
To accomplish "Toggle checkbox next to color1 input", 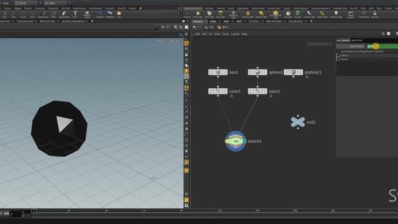I will coord(338,55).
